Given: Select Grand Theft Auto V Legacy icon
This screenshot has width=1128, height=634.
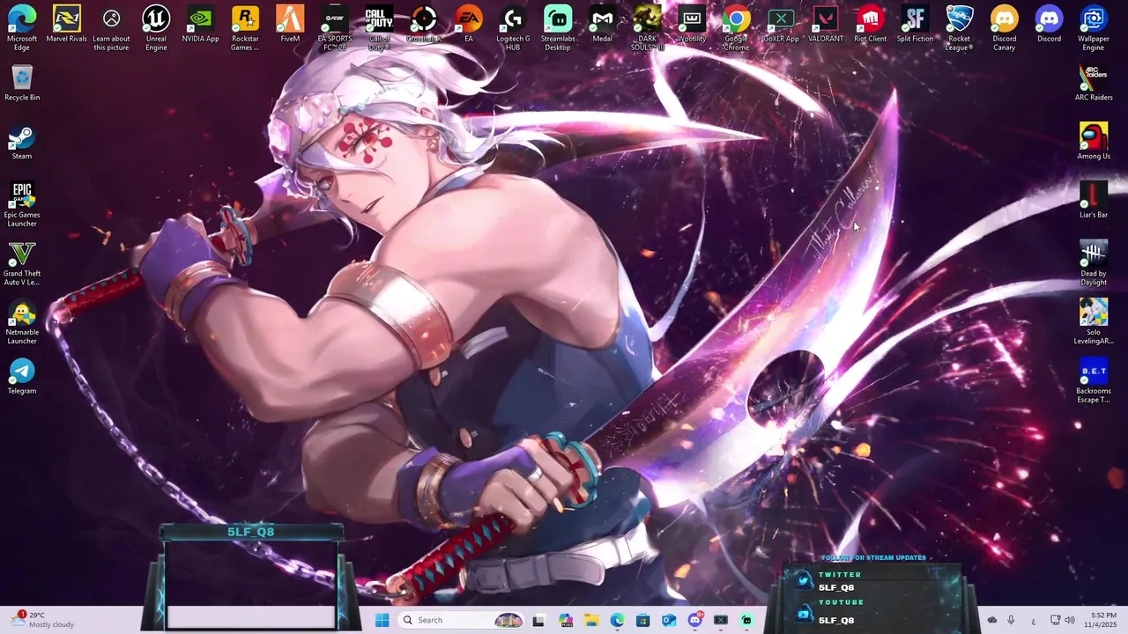Looking at the screenshot, I should pyautogui.click(x=22, y=263).
